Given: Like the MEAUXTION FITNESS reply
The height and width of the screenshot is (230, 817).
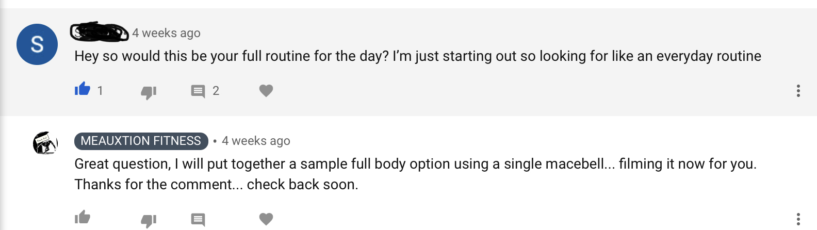Looking at the screenshot, I should click(x=83, y=218).
